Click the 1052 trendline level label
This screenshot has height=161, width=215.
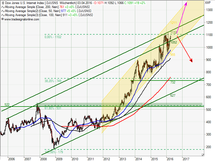pos(174,42)
